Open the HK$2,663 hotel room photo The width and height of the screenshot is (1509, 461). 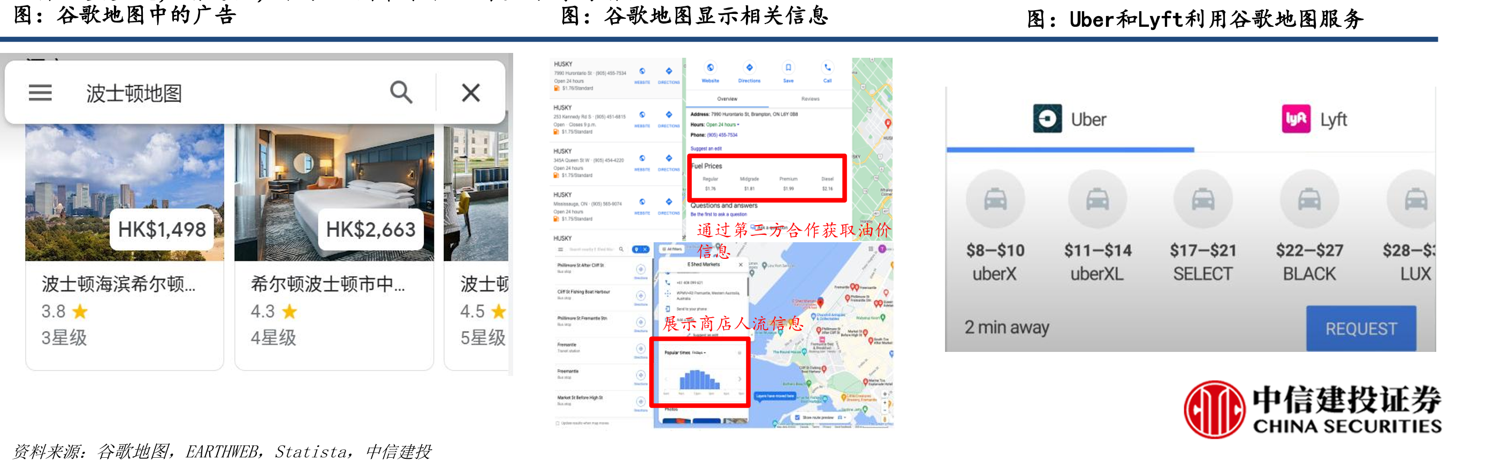click(x=334, y=192)
